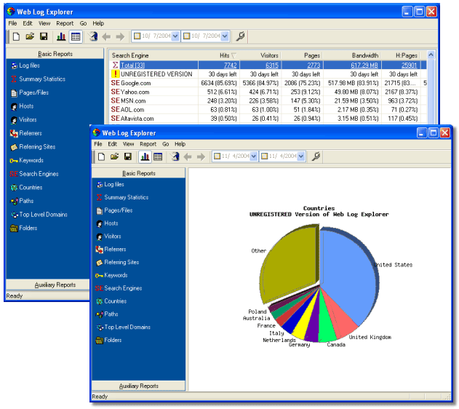Toggle second date checkbox 10/7/2004 in back window
The image size is (459, 409).
coord(186,36)
